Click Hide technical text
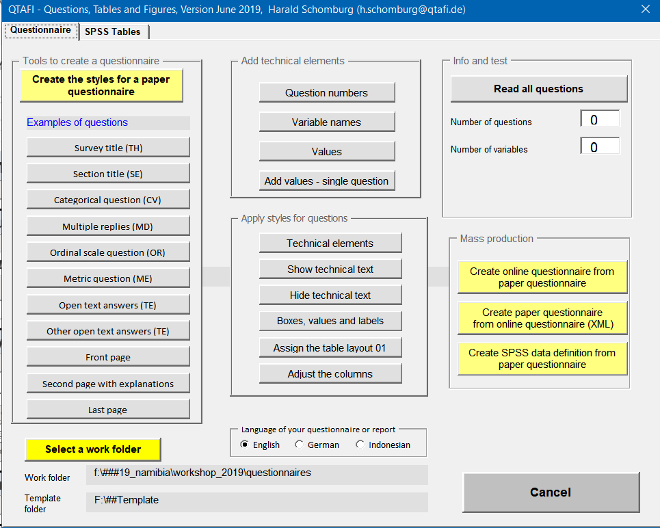The height and width of the screenshot is (528, 660). point(330,295)
